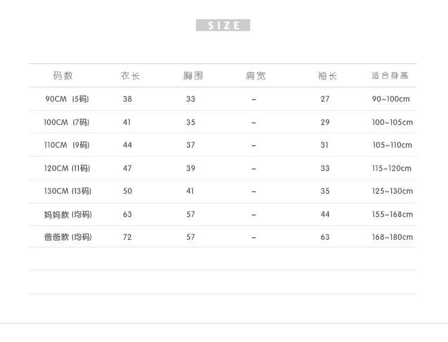This screenshot has width=448, height=342.
Task: Click the 110CM (9码) size row label
Action: [67, 145]
